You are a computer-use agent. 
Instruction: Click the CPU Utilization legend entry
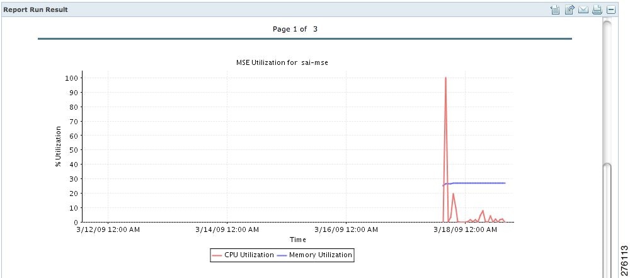[x=243, y=255]
